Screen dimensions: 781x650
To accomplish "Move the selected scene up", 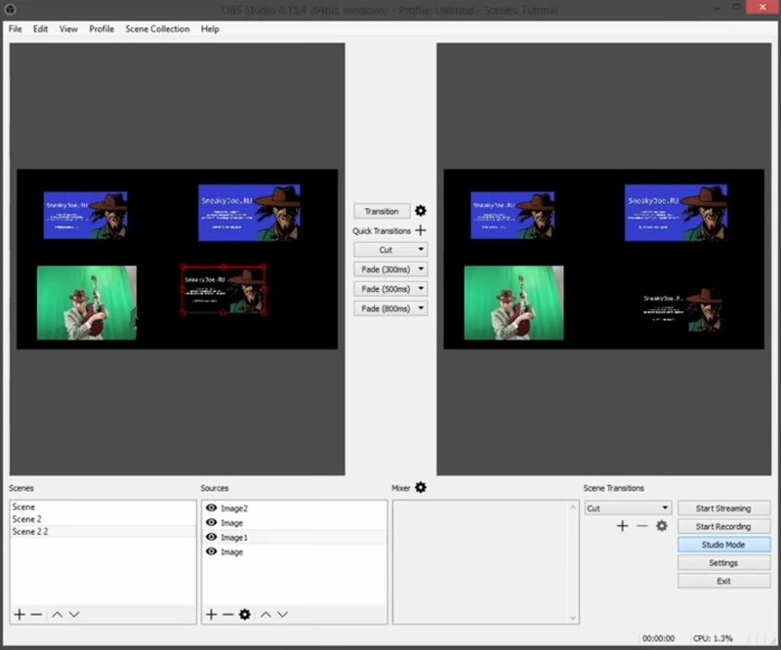I will [58, 614].
